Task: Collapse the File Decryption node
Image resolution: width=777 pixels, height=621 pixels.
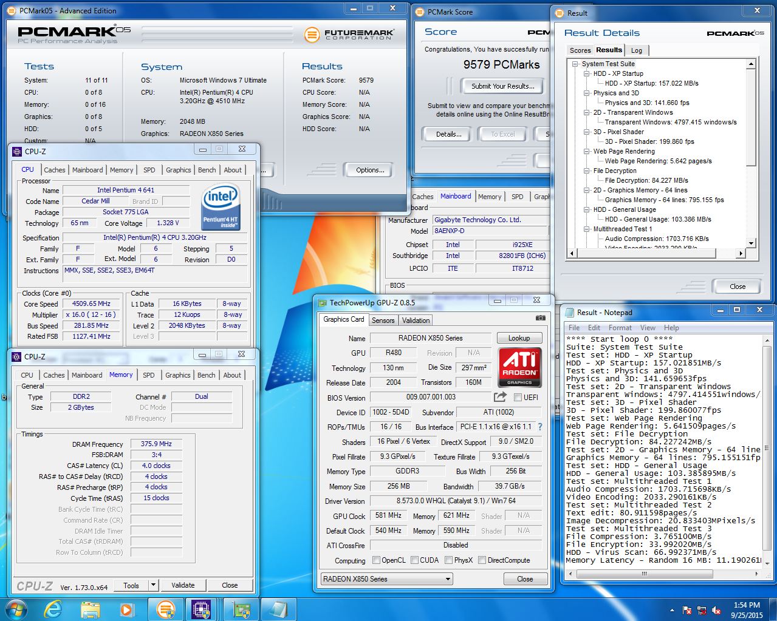Action: click(x=587, y=171)
